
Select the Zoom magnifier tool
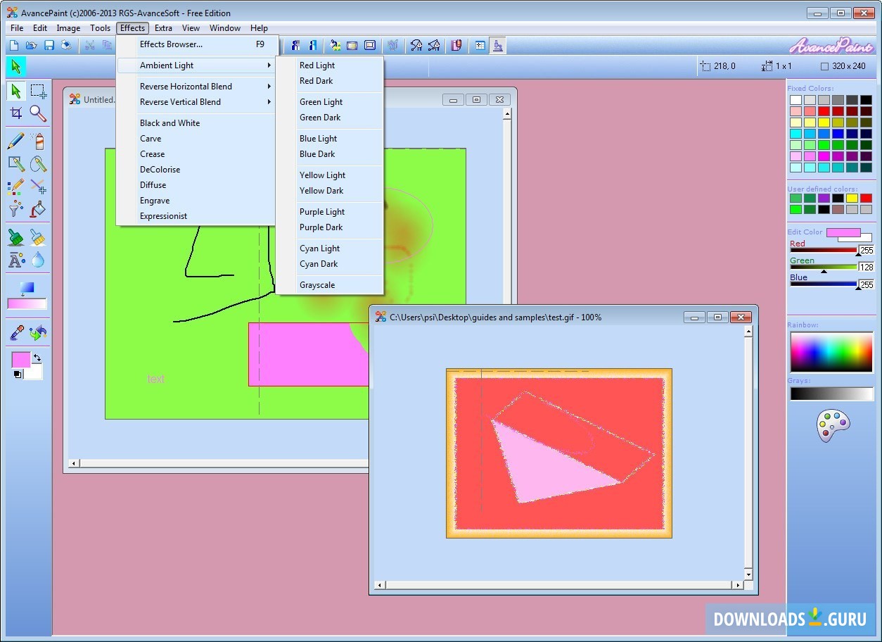(x=38, y=113)
